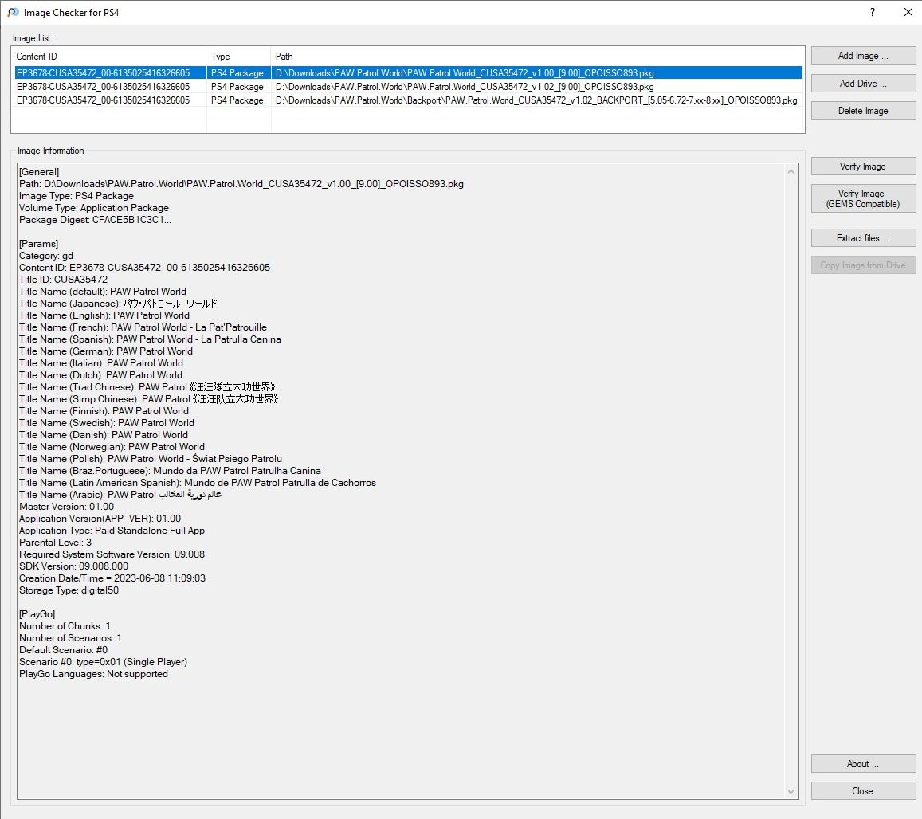Image resolution: width=922 pixels, height=819 pixels.
Task: Select the v1.02 BACKPORT package row
Action: click(x=408, y=100)
